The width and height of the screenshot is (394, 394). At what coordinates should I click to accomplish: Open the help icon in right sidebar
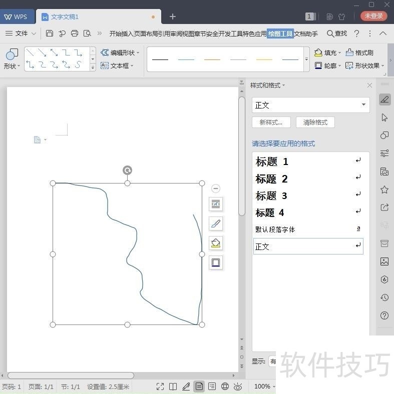[384, 315]
